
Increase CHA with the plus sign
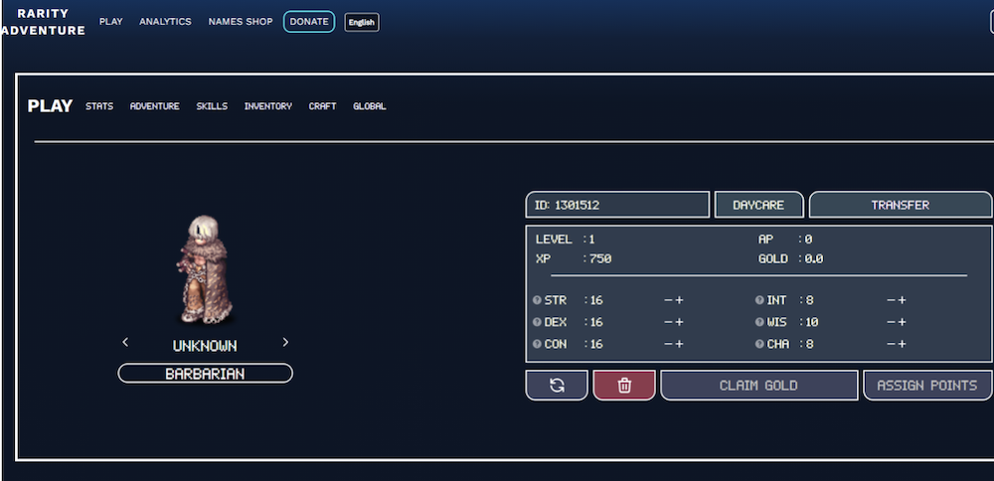point(902,344)
